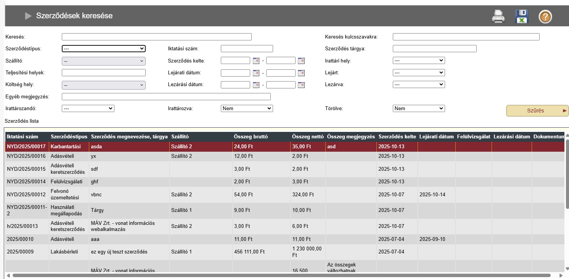The image size is (569, 279).
Task: Select contract row NYD/2025/00012
Action: (x=284, y=195)
